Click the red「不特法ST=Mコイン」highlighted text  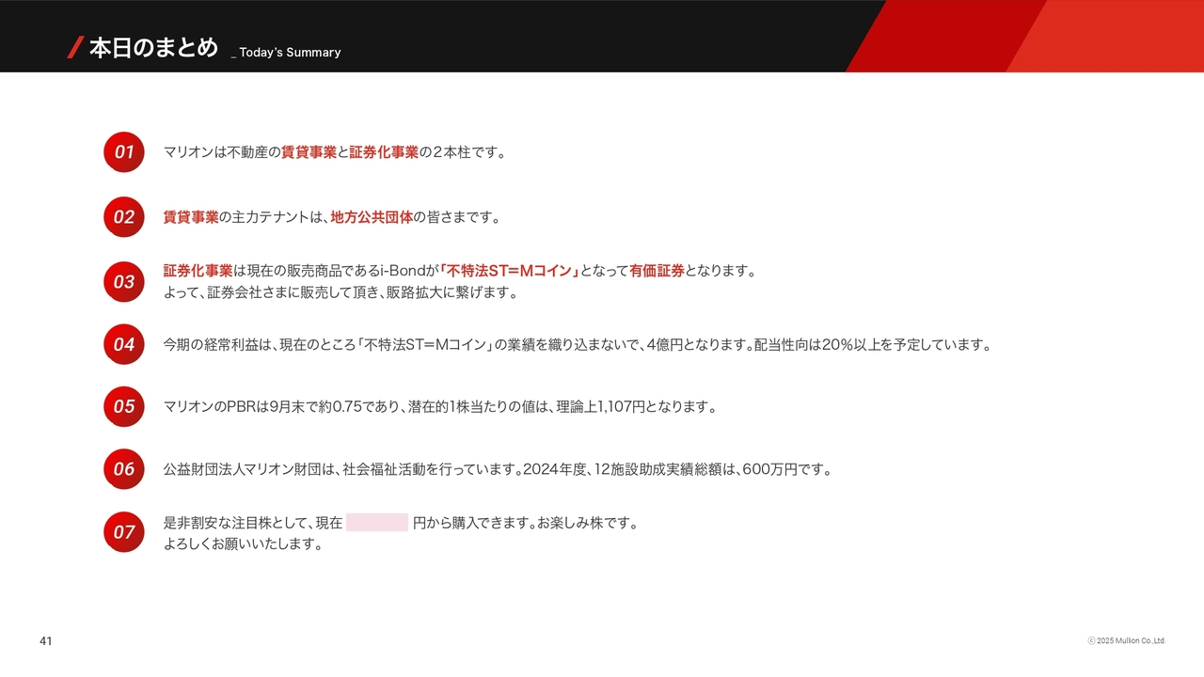[x=509, y=271]
